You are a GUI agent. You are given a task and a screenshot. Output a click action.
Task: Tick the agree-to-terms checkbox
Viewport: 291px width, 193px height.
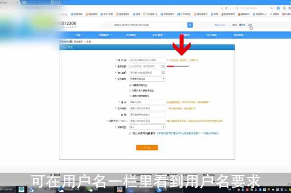tap(130, 133)
